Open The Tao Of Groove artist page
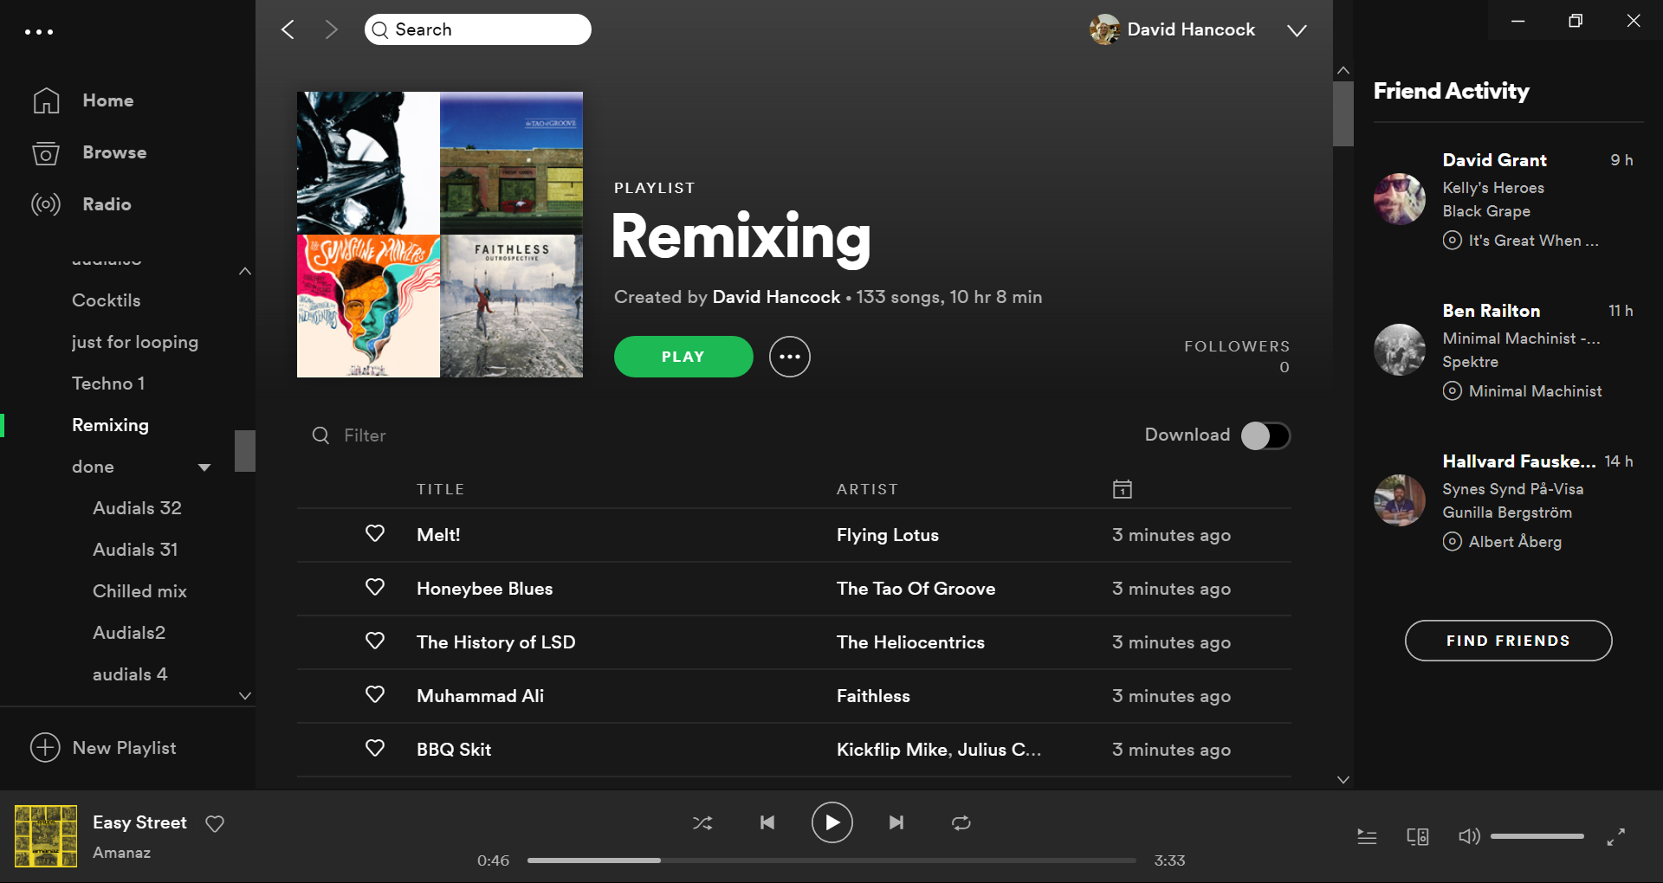 (x=916, y=589)
